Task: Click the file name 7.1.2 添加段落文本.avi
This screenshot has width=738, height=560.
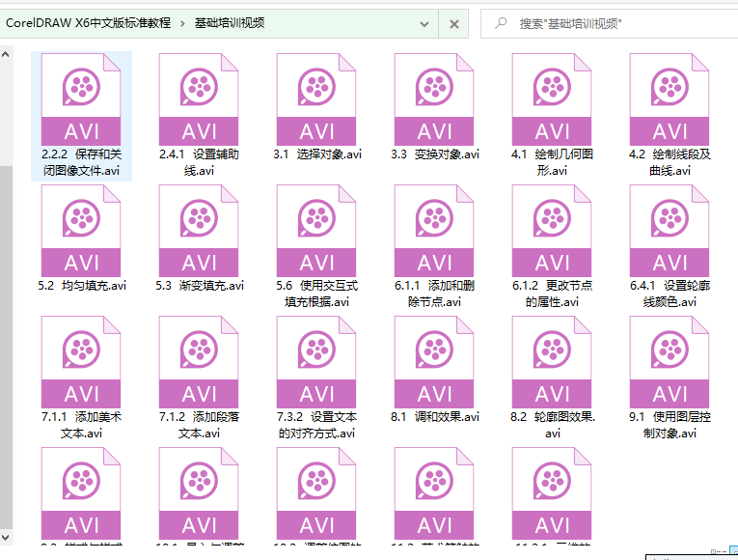Action: tap(199, 425)
